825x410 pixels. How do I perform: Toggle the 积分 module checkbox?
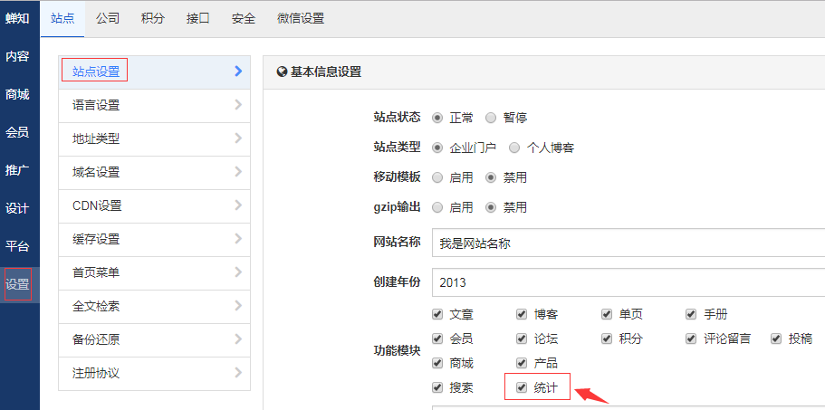[607, 338]
